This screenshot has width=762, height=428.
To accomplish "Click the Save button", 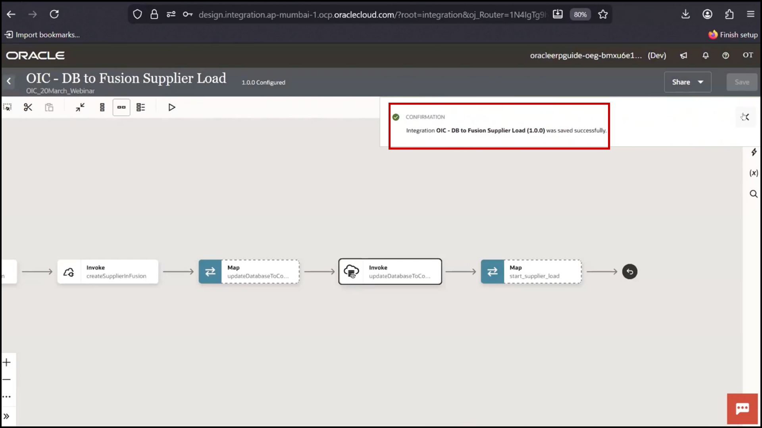I will (x=742, y=82).
